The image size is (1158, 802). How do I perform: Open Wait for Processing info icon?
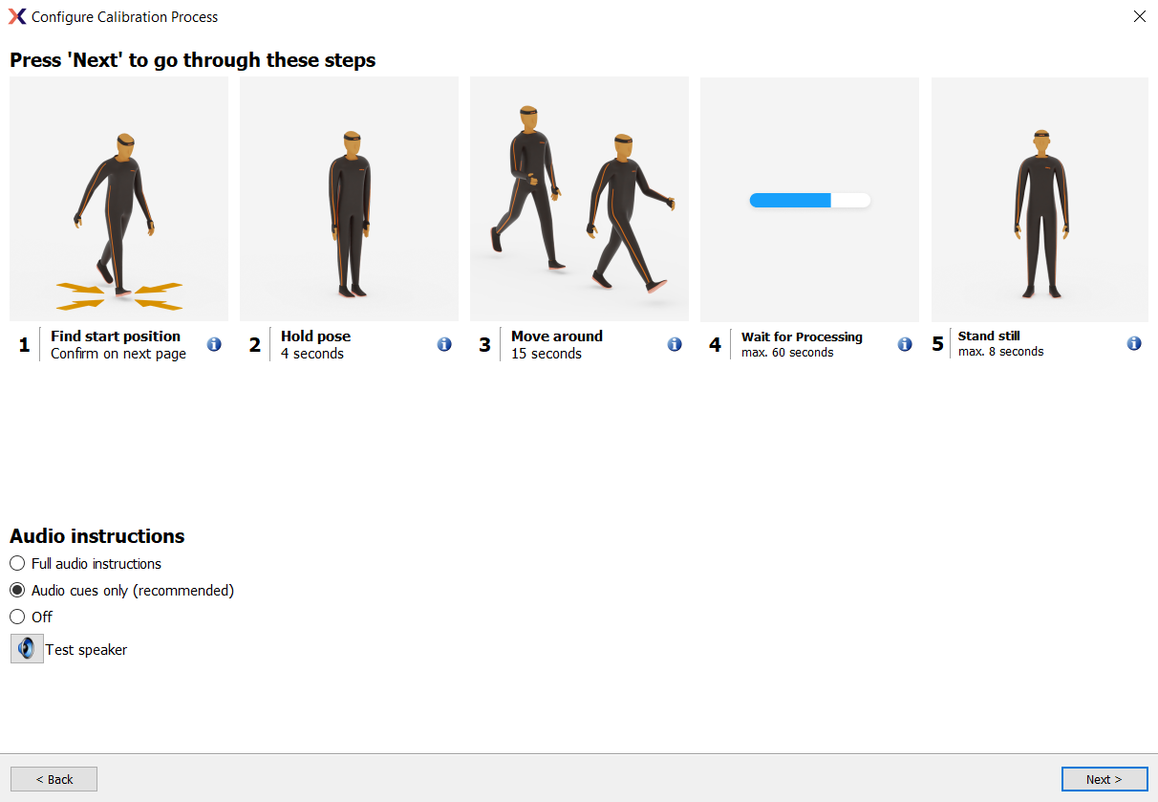click(905, 344)
